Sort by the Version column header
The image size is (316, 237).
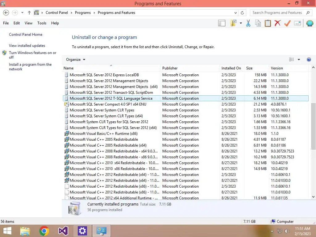pos(289,68)
